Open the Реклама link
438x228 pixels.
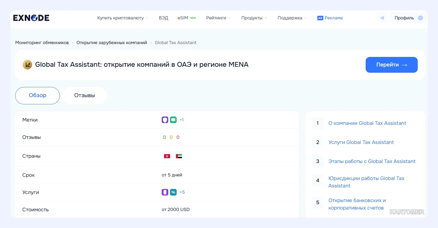coord(330,18)
